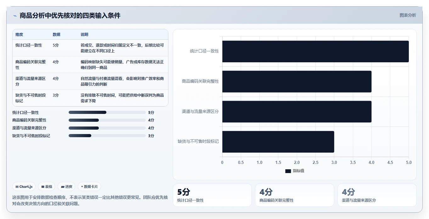
Task: Click the 说明 table column header
Action: click(x=84, y=35)
